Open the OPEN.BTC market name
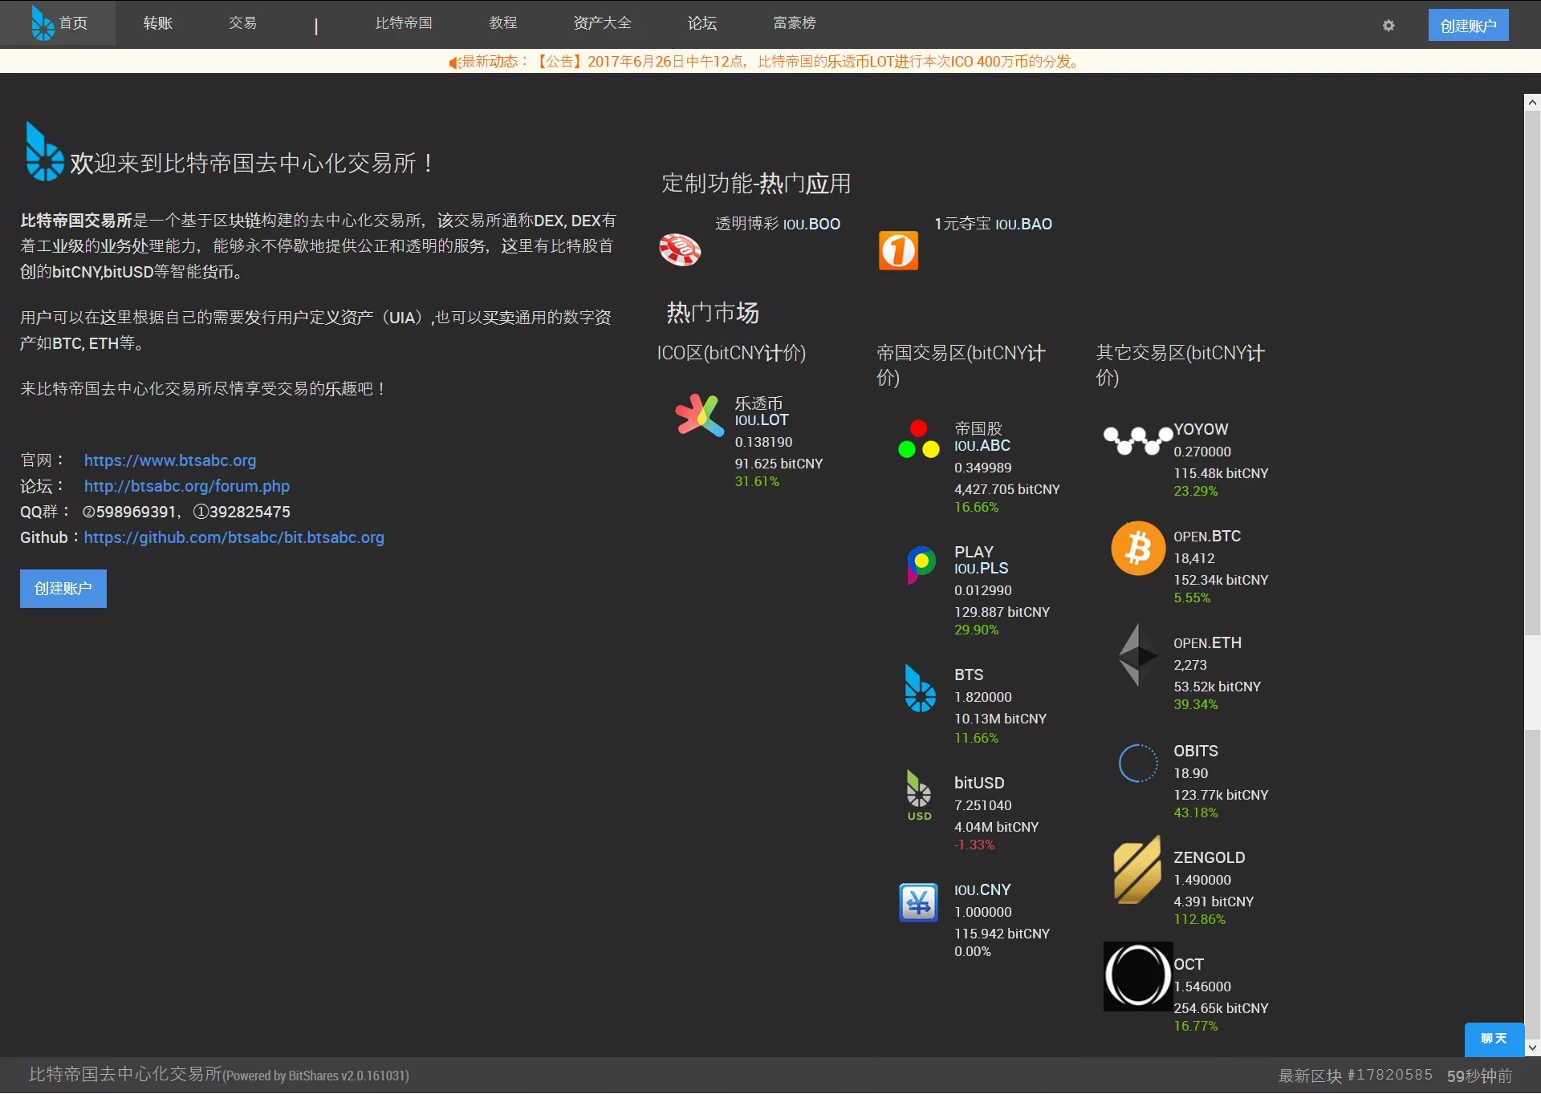The width and height of the screenshot is (1541, 1094). pos(1207,537)
